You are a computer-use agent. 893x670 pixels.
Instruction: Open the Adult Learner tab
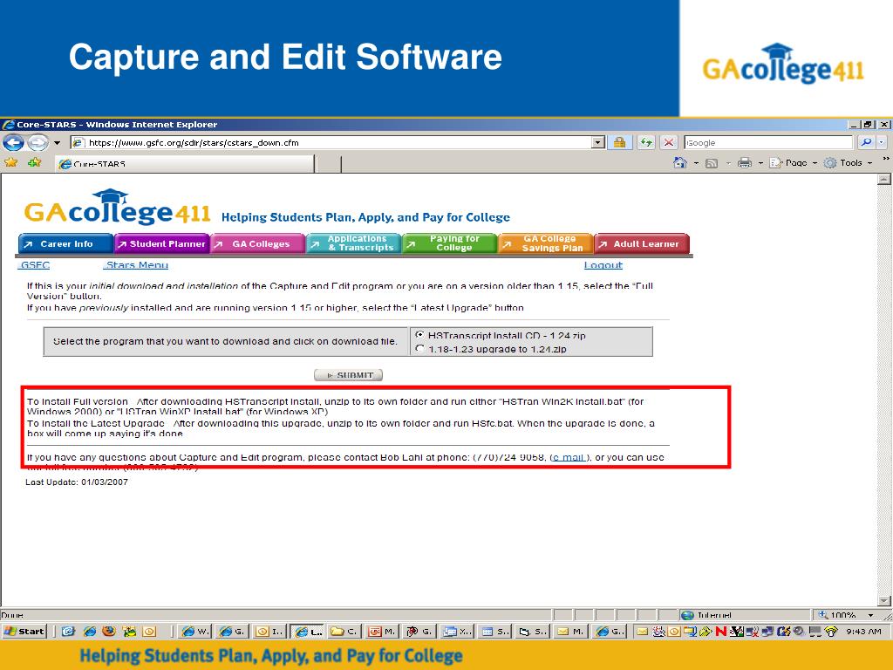click(642, 244)
